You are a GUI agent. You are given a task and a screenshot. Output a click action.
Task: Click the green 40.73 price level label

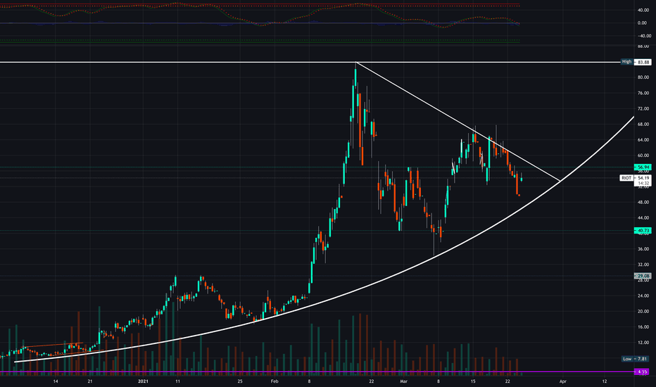643,231
